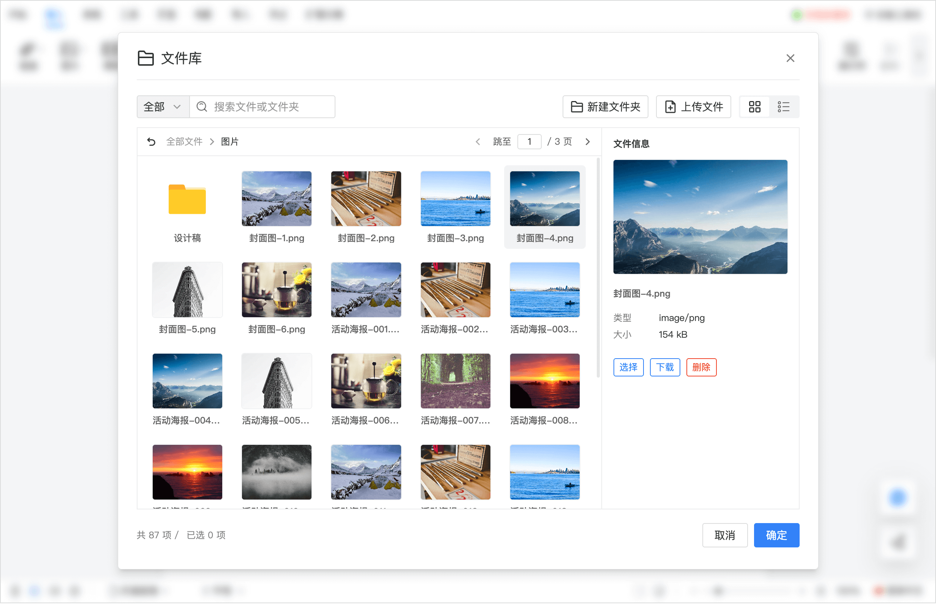Open the 全部 file type filter dropdown
This screenshot has height=604, width=936.
click(x=162, y=106)
